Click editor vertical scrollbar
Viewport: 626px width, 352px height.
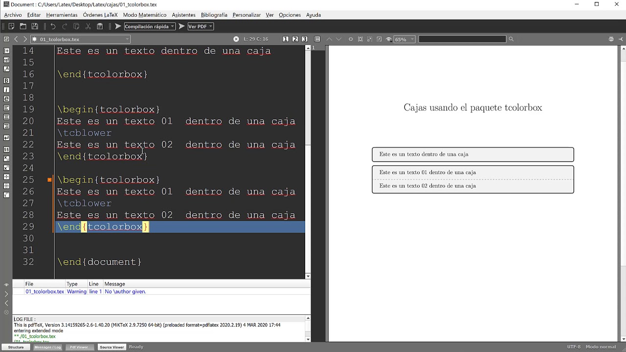308,162
